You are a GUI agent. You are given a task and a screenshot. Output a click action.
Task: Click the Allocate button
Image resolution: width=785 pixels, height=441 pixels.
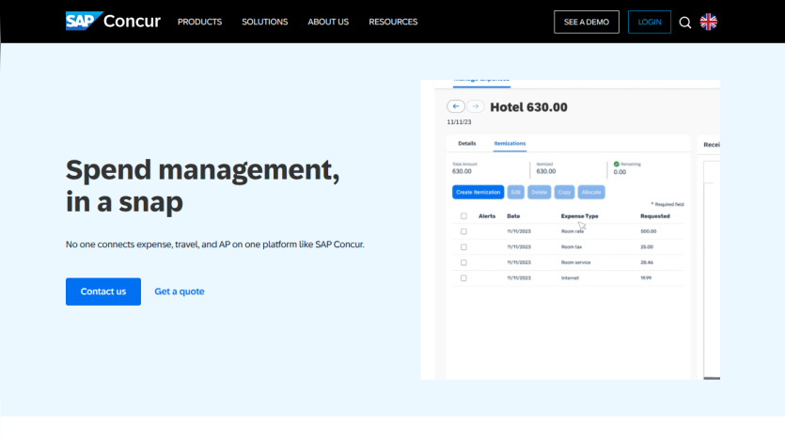591,192
